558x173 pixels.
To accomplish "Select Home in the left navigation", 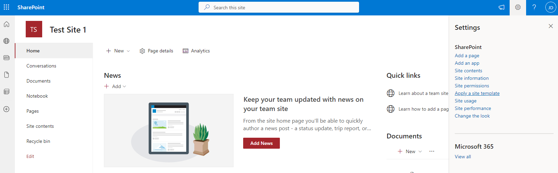I will (54, 51).
